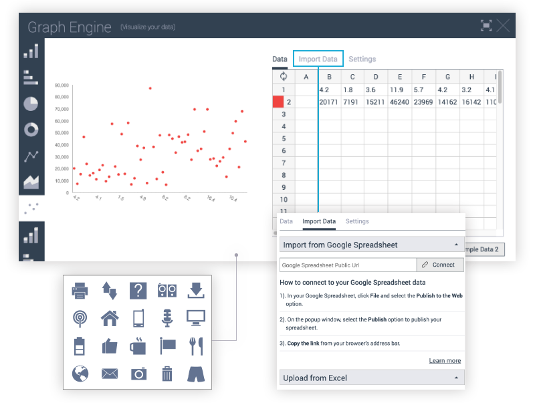Viewport: 535px width, 403px height.
Task: Select the donut chart type
Action: tap(31, 129)
